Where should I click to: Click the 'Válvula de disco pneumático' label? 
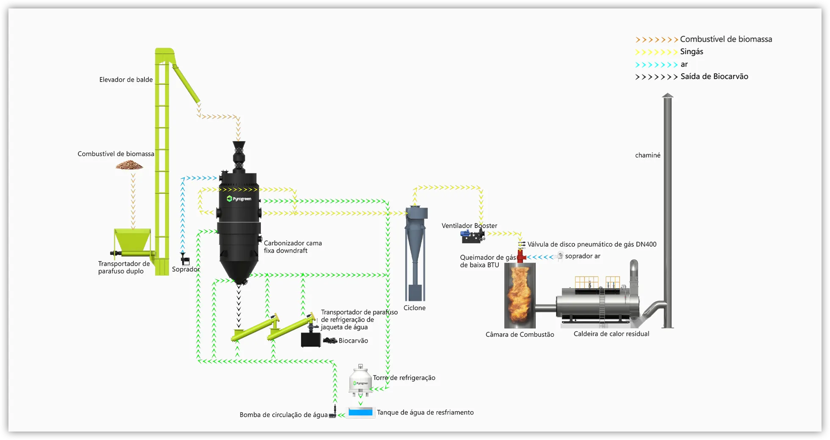(x=592, y=244)
